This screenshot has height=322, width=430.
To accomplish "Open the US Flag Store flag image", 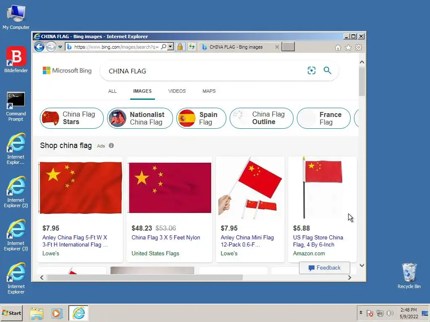I will [322, 188].
